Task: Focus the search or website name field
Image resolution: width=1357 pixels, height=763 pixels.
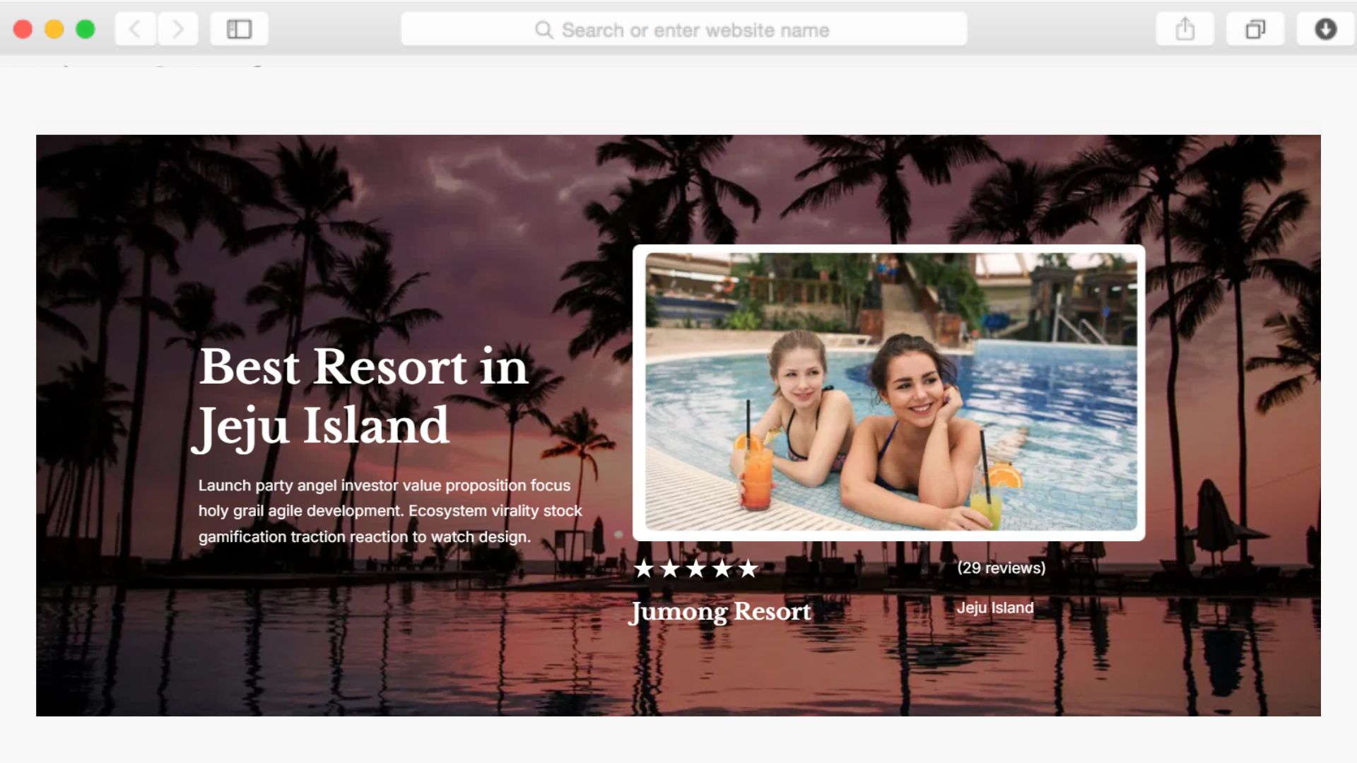Action: pos(683,30)
